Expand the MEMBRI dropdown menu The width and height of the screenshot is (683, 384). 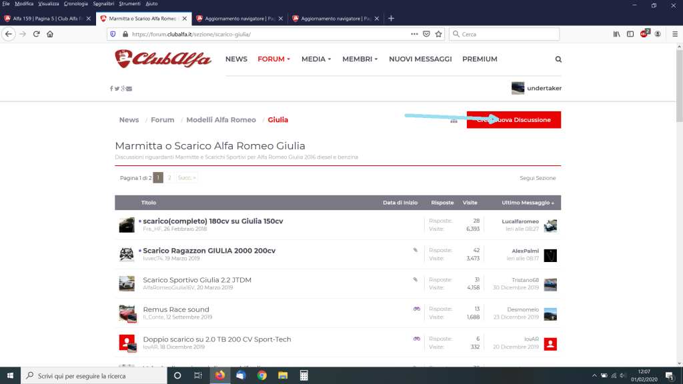point(360,59)
